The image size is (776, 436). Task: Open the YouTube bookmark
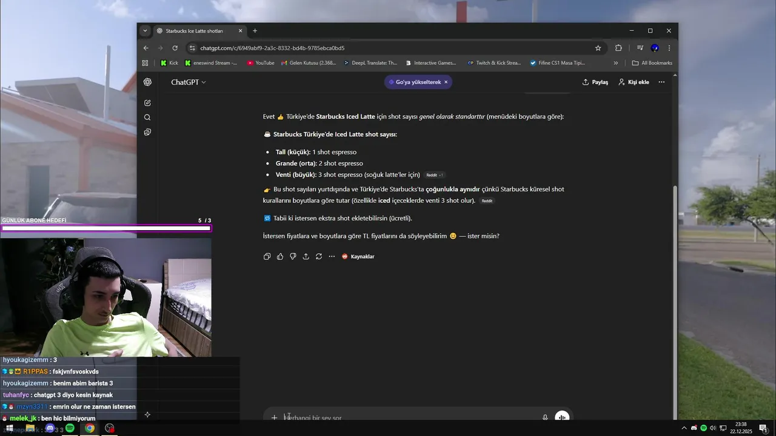pos(261,63)
